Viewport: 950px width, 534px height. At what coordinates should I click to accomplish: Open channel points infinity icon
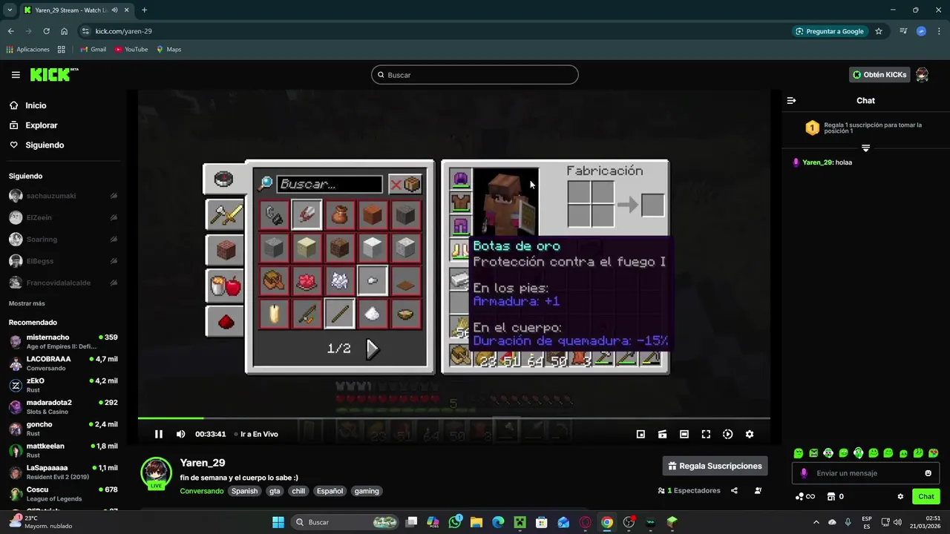[805, 496]
